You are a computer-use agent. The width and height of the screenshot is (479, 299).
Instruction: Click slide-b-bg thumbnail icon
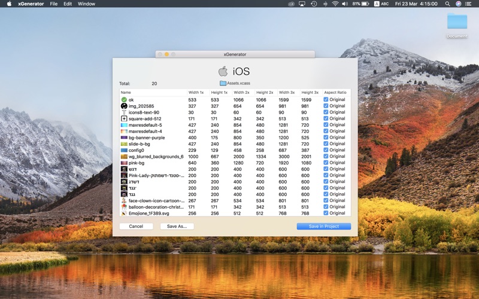coord(124,144)
